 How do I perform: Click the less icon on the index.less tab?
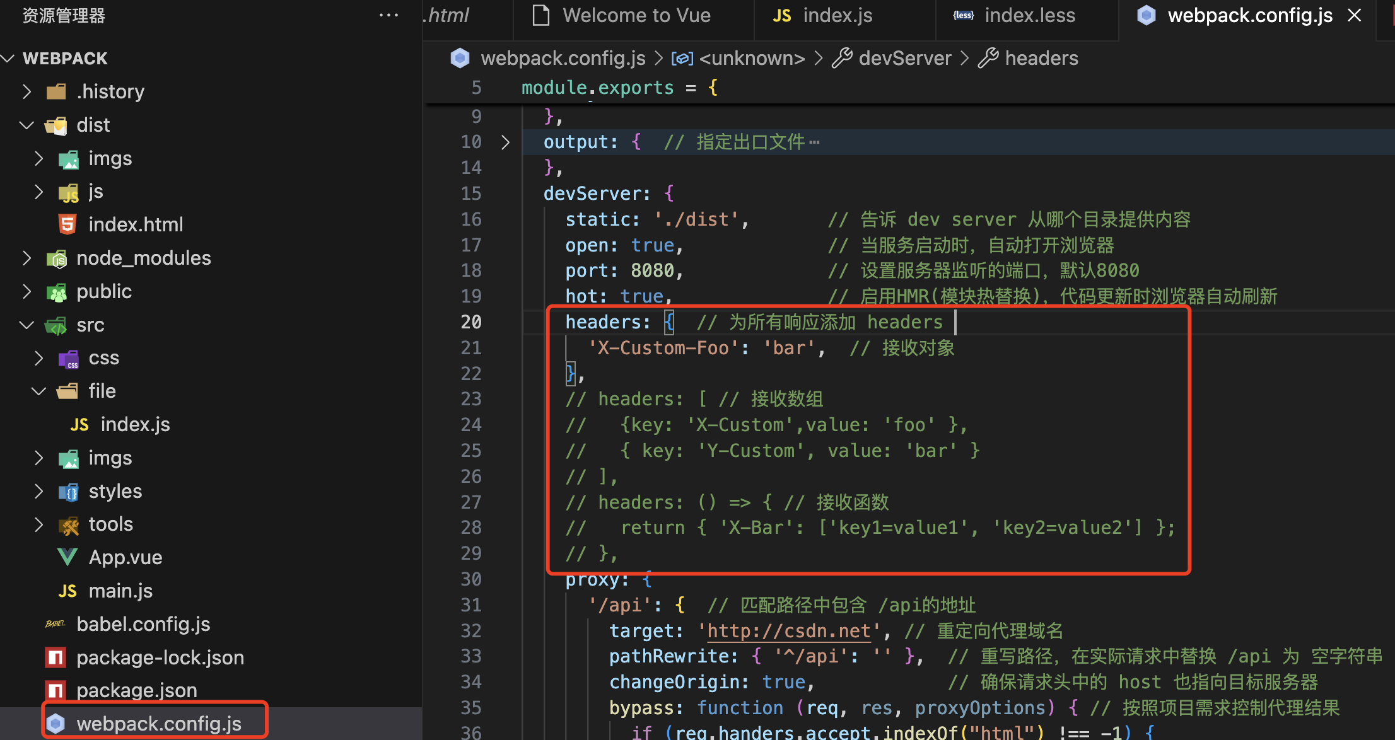point(964,14)
